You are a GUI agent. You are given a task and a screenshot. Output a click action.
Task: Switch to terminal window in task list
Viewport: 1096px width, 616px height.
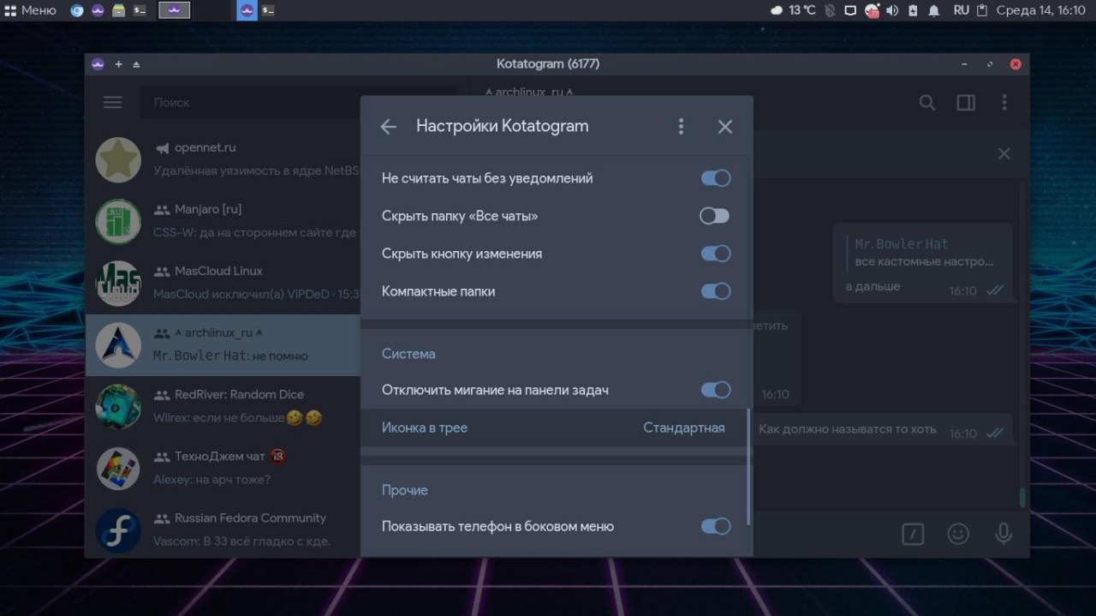click(268, 10)
